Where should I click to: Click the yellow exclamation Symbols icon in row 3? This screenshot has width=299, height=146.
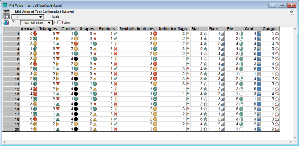[115, 43]
